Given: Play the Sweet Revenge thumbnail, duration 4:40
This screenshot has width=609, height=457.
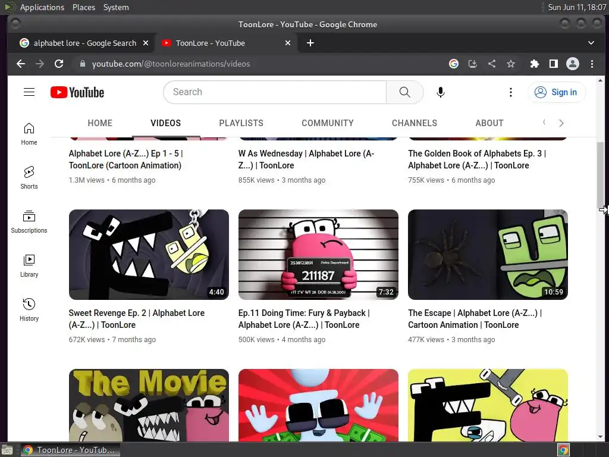Looking at the screenshot, I should click(x=149, y=255).
